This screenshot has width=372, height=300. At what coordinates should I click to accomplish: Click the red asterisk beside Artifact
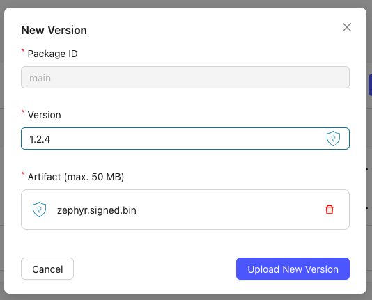point(23,174)
